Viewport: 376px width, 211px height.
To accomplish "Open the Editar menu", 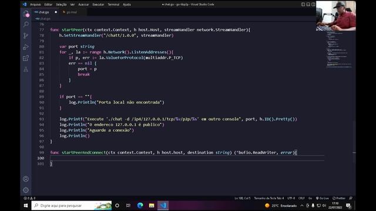I will click(x=48, y=5).
